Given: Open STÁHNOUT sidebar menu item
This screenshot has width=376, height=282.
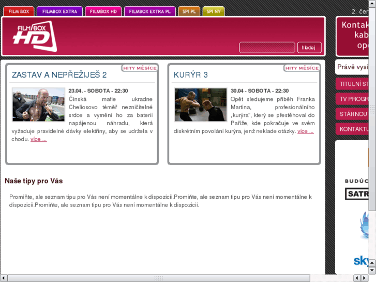Looking at the screenshot, I should [352, 114].
